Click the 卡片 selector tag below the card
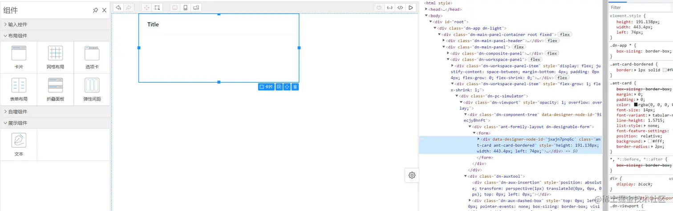The height and width of the screenshot is (211, 673). pos(266,87)
